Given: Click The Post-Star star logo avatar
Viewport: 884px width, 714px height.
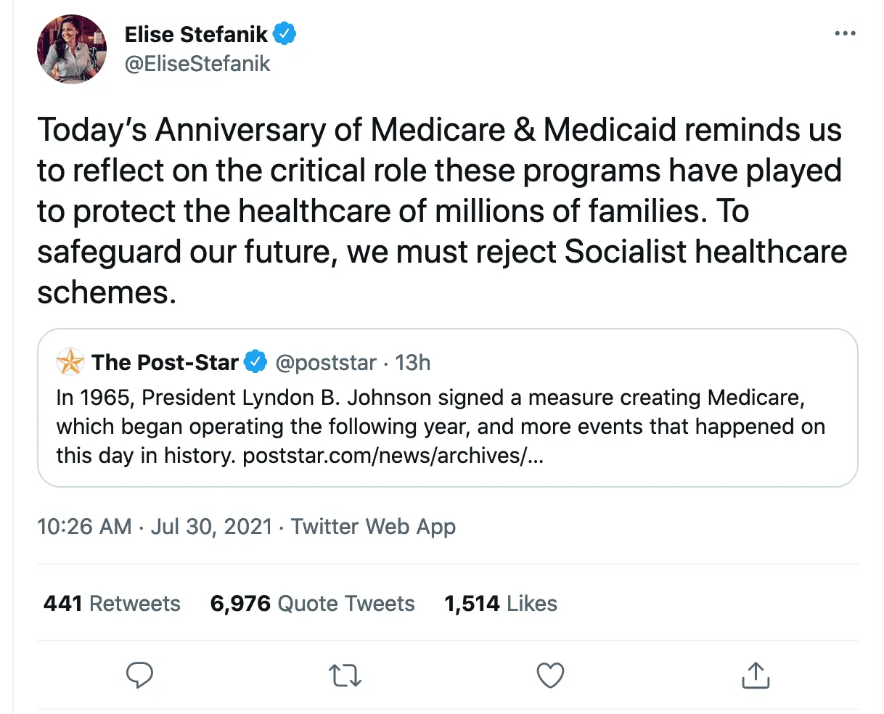Looking at the screenshot, I should pos(70,362).
